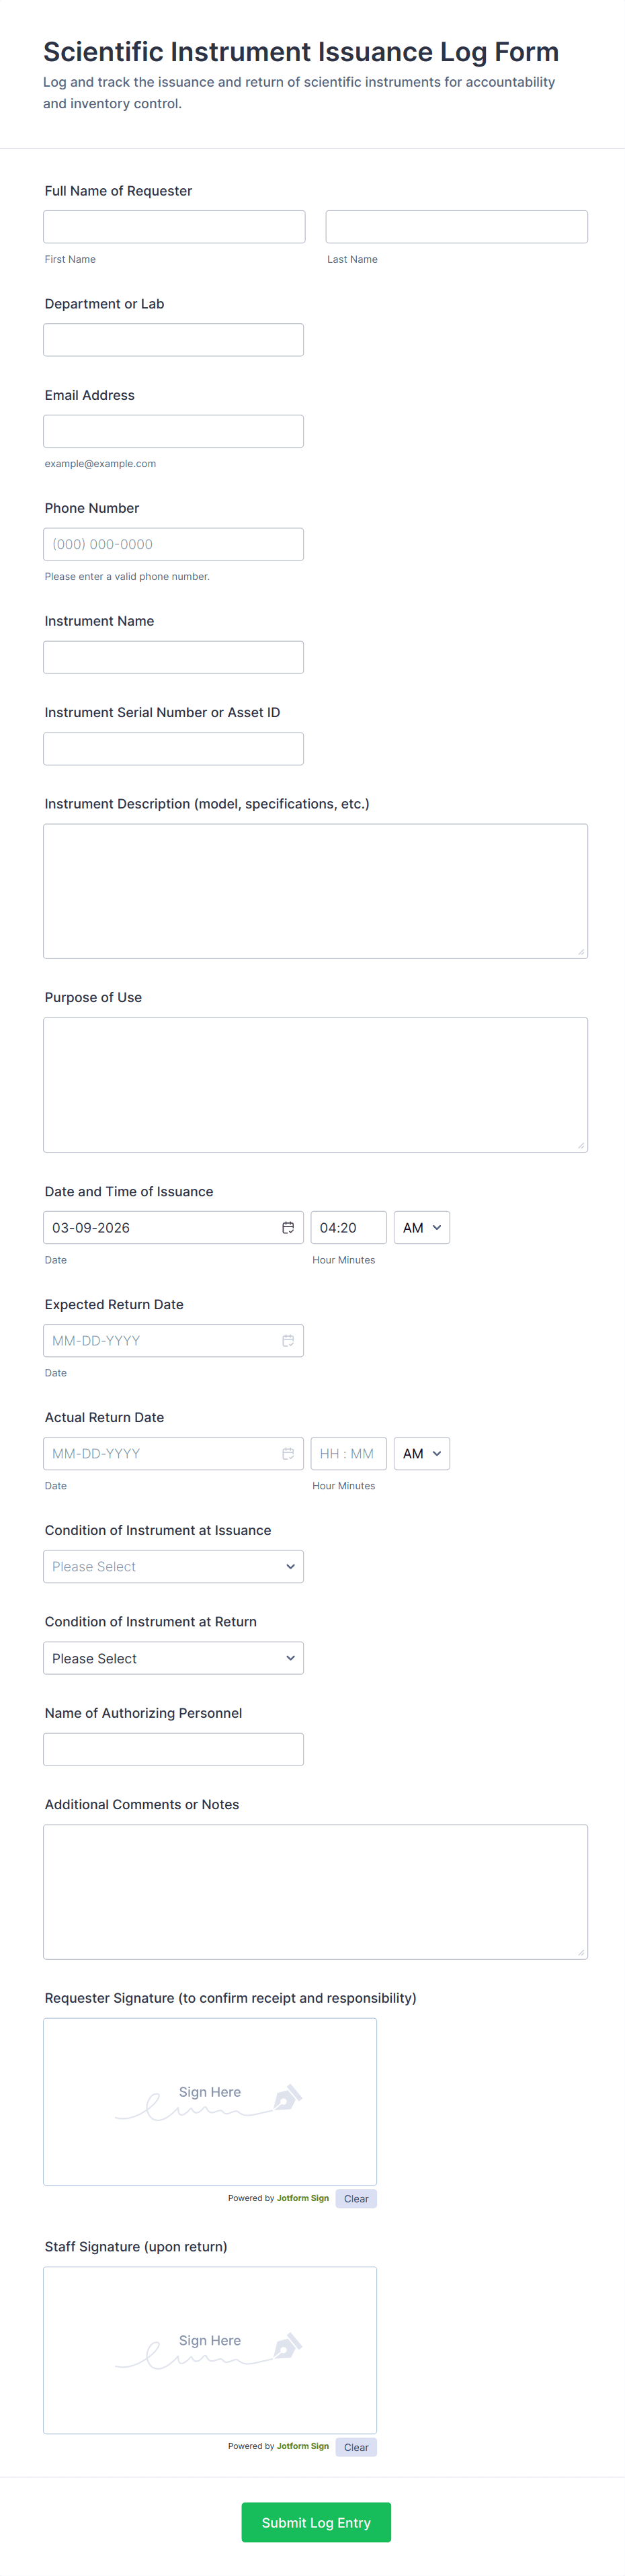Click the Last Name input field

coord(456,227)
